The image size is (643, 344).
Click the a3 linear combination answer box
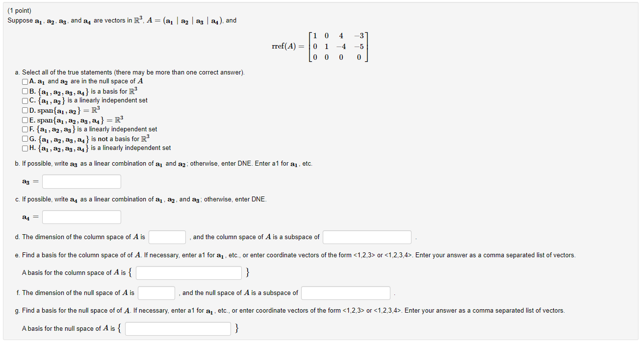pos(81,181)
